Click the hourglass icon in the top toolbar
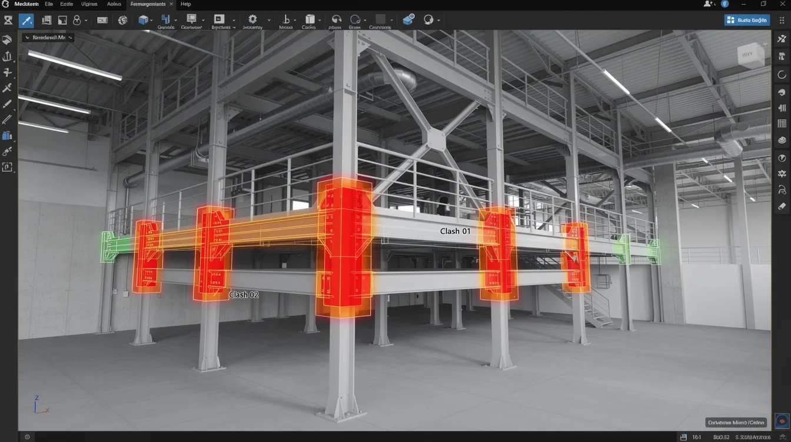791x442 pixels. coord(8,21)
